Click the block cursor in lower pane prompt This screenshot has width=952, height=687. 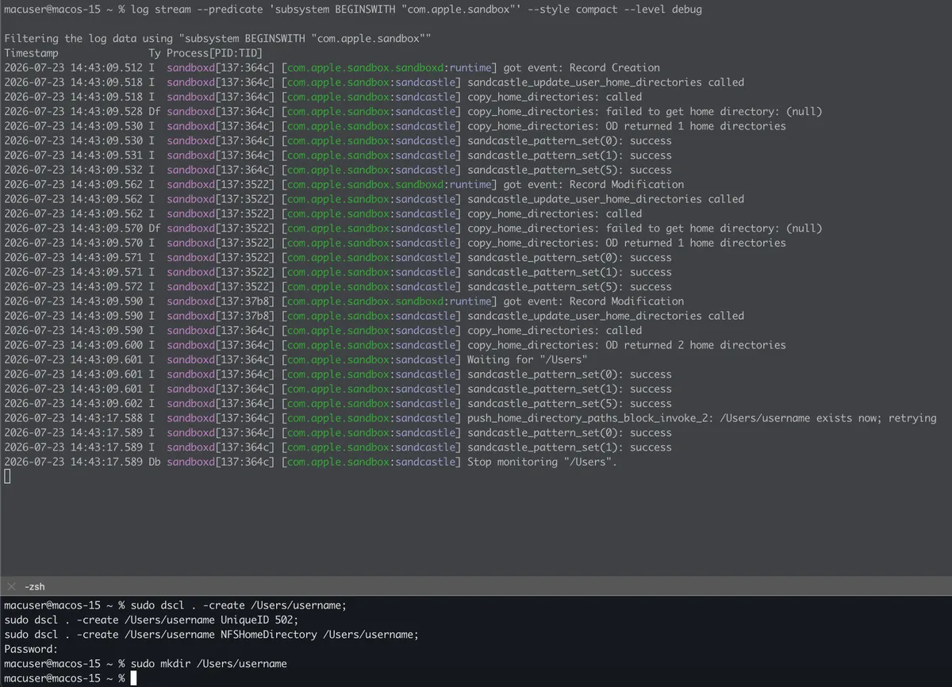tap(134, 678)
